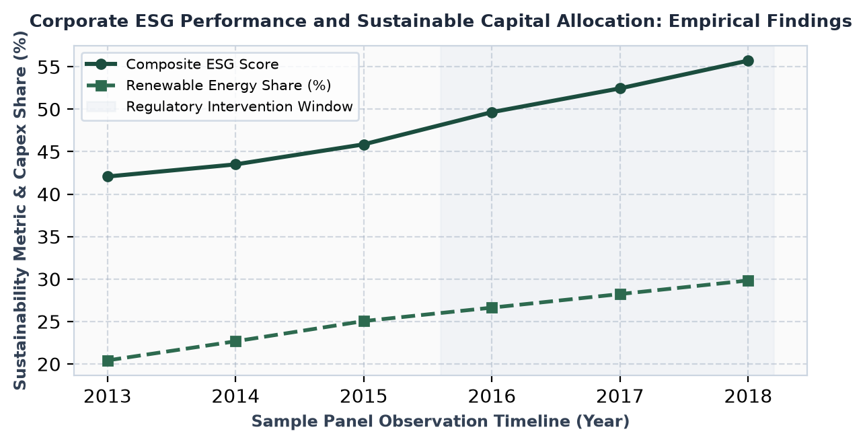Select the 2016 Composite ESG Score marker
865x444 pixels.
tap(492, 112)
